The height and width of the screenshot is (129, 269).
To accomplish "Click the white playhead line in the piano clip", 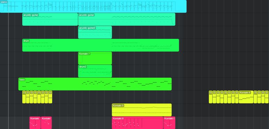I will (x=9, y=6).
